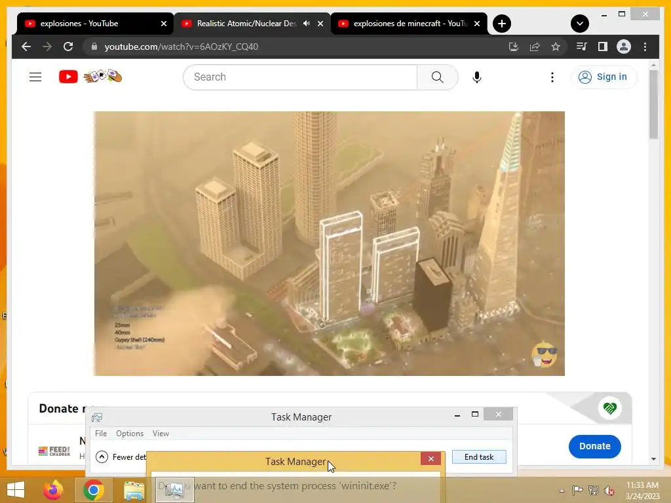Open network tray icon
The image size is (671, 503).
tap(594, 491)
